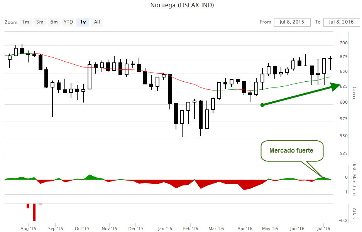Click the May '16 date label
Image resolution: width=362 pixels, height=232 pixels.
pyautogui.click(x=270, y=229)
